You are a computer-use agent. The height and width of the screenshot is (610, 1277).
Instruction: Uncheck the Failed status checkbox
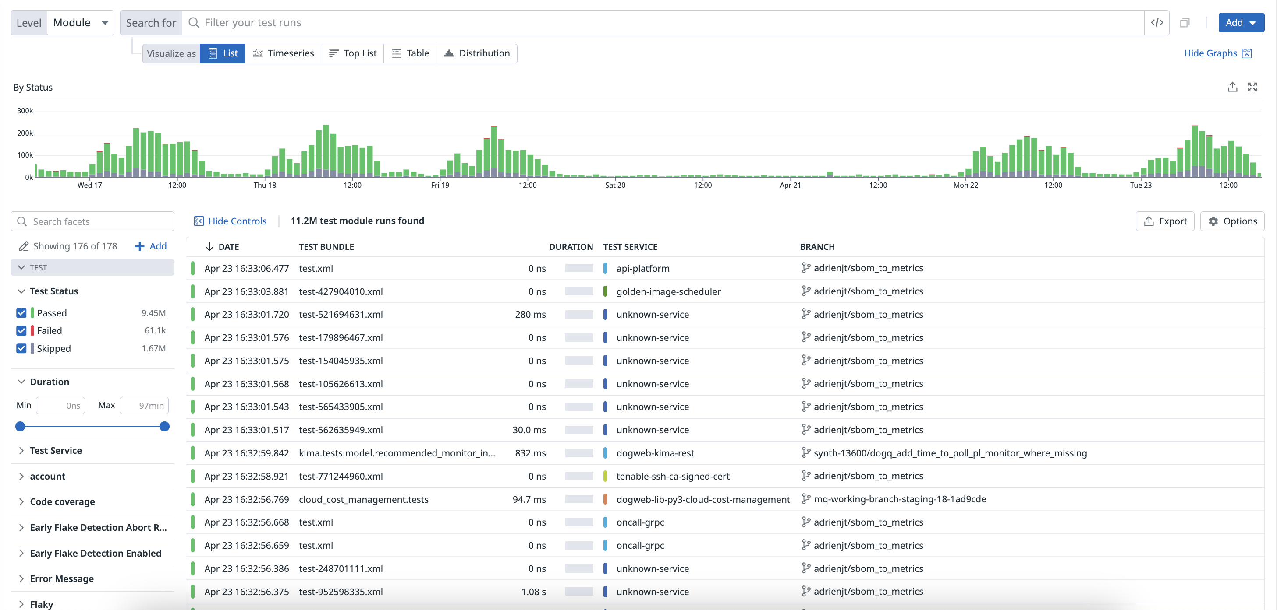(21, 330)
